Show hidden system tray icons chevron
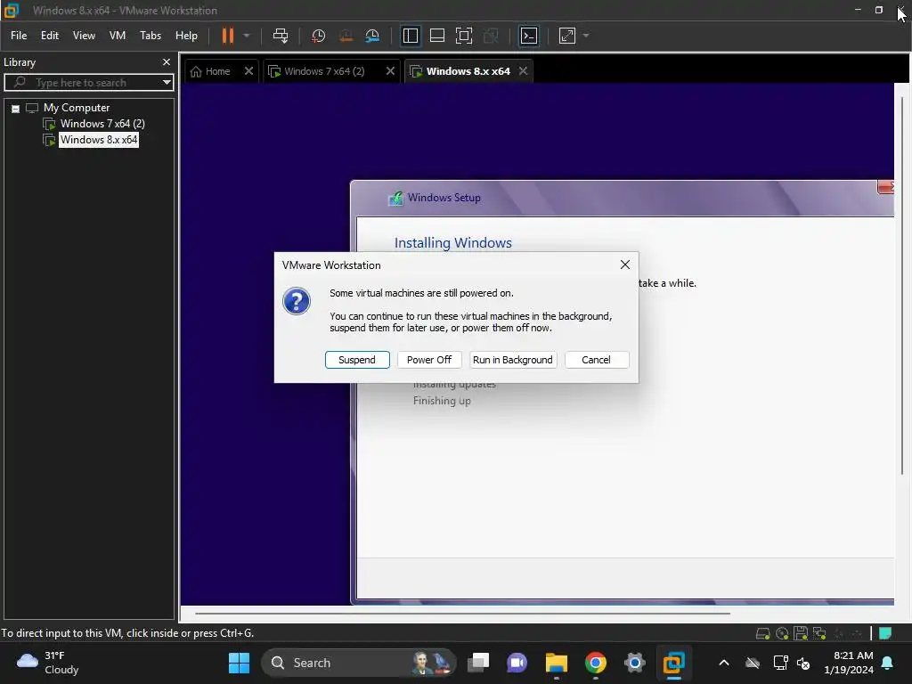Image resolution: width=912 pixels, height=684 pixels. [723, 663]
